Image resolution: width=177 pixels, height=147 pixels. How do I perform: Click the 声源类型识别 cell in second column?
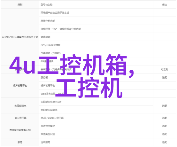coord(96,134)
